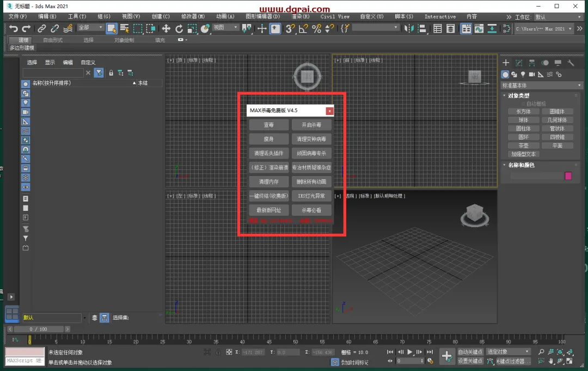Toggle the Angle Snap button
Viewport: 588px width, 371px height.
(x=303, y=28)
